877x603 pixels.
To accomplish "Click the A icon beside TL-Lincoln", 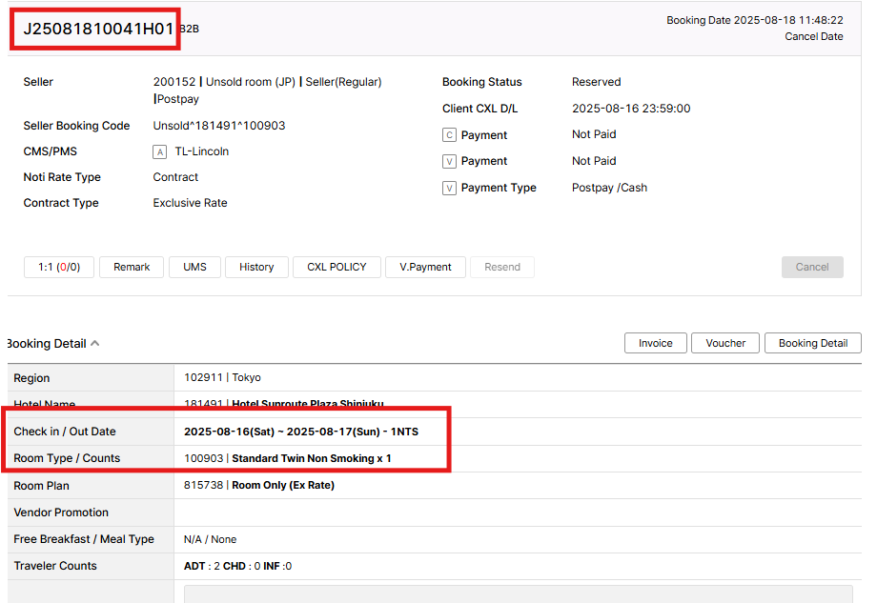I will (x=160, y=151).
